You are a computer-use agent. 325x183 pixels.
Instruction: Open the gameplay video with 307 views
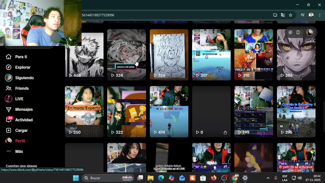click(212, 55)
